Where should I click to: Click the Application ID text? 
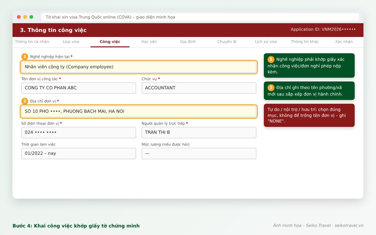(x=323, y=29)
